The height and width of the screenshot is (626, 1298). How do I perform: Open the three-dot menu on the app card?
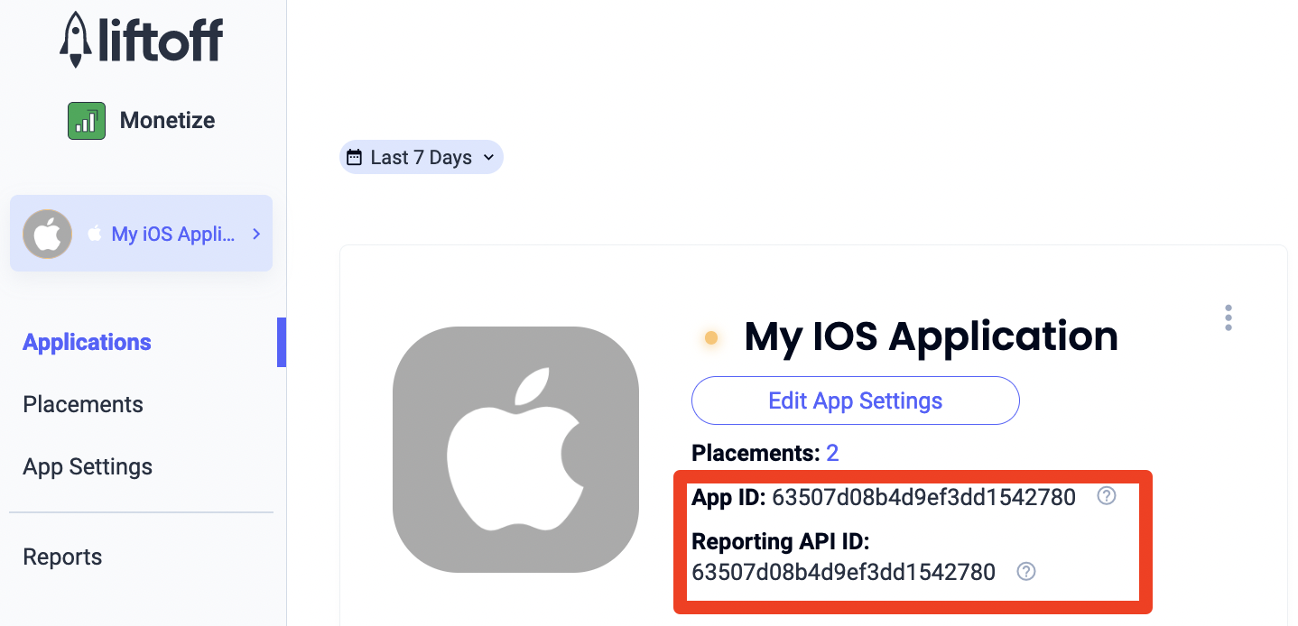tap(1228, 318)
